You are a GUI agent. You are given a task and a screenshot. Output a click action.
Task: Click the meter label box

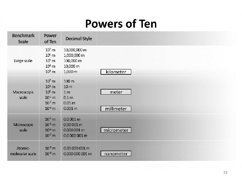116,92
